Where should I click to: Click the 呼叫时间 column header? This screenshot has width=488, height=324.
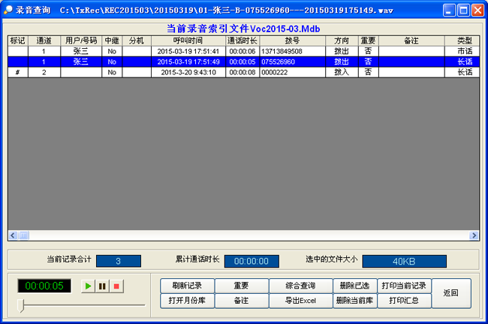point(188,40)
